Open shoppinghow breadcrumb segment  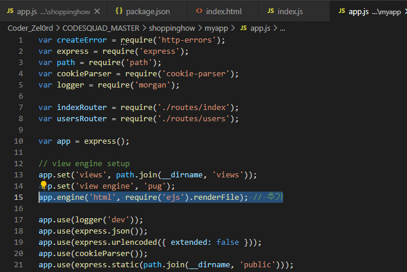tap(172, 28)
